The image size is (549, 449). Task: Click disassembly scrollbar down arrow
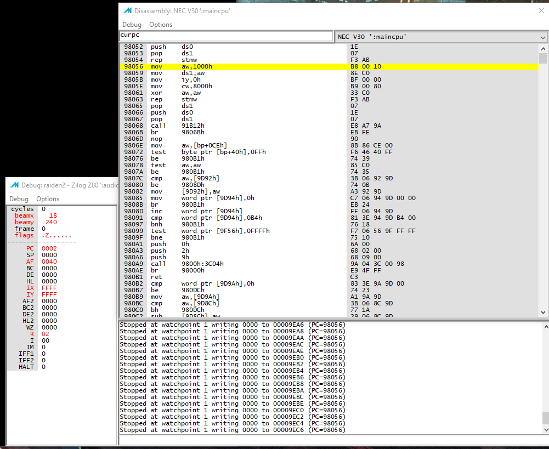[x=543, y=312]
